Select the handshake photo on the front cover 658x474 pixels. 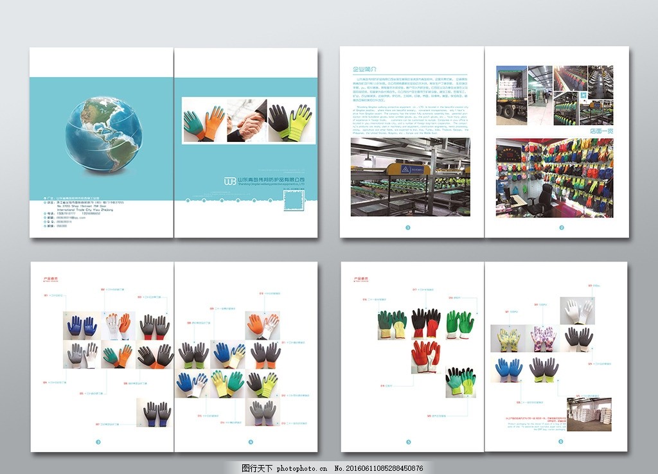(x=246, y=119)
